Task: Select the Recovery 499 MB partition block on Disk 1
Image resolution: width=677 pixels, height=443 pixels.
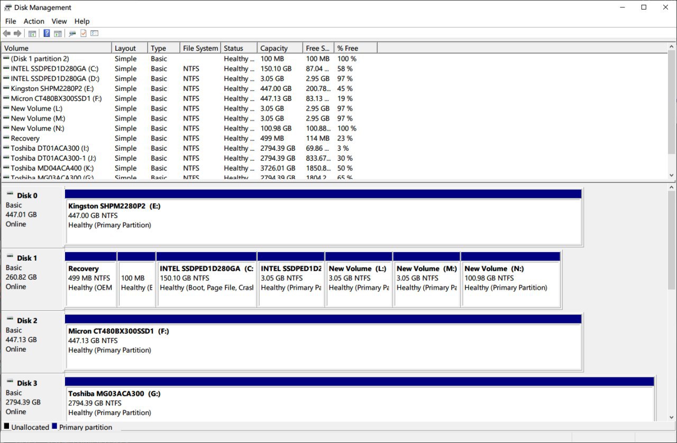Action: (x=91, y=280)
